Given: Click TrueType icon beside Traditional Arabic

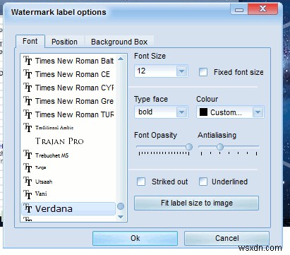Looking at the screenshot, I should tap(28, 128).
